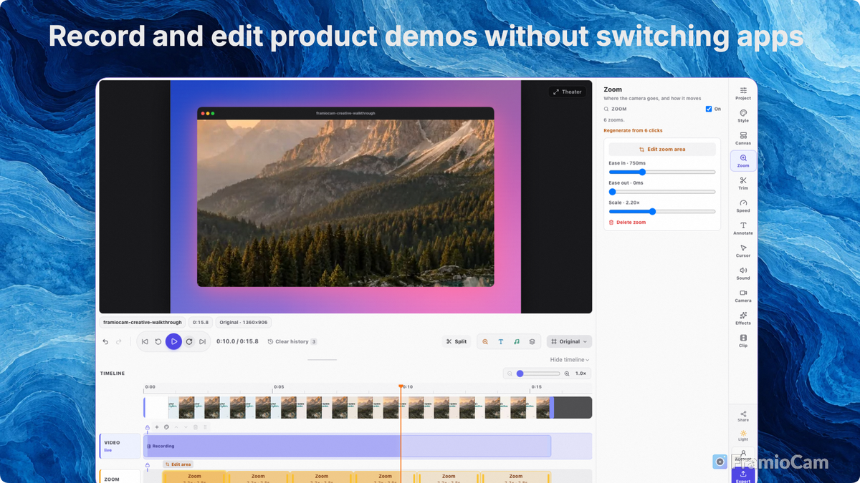
Task: Click the 0:05 mark on timeline ruler
Action: 279,387
